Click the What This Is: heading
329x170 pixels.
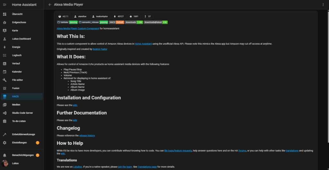pyautogui.click(x=71, y=37)
